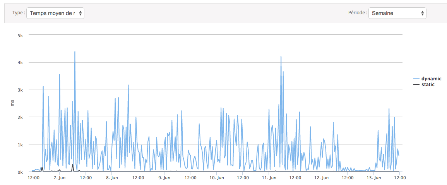The height and width of the screenshot is (185, 447).
Task: Click the static spike after 7. Jun
Action: (73, 165)
